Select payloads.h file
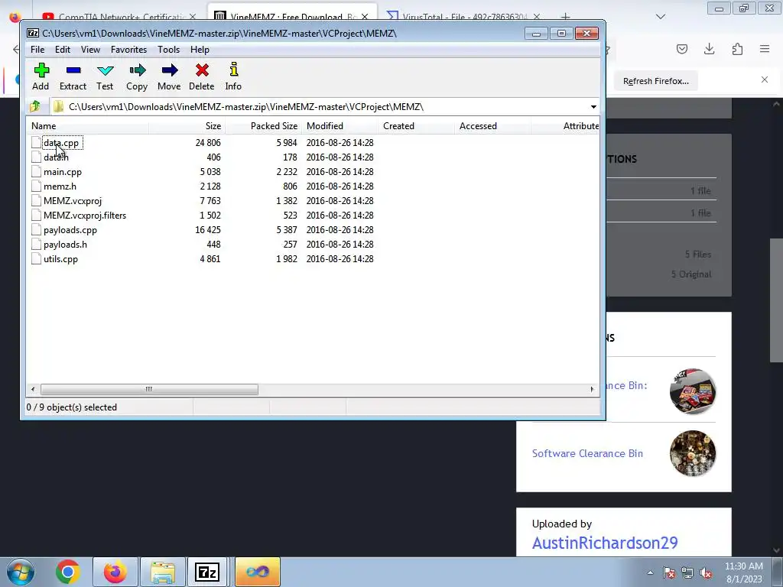 tap(65, 245)
